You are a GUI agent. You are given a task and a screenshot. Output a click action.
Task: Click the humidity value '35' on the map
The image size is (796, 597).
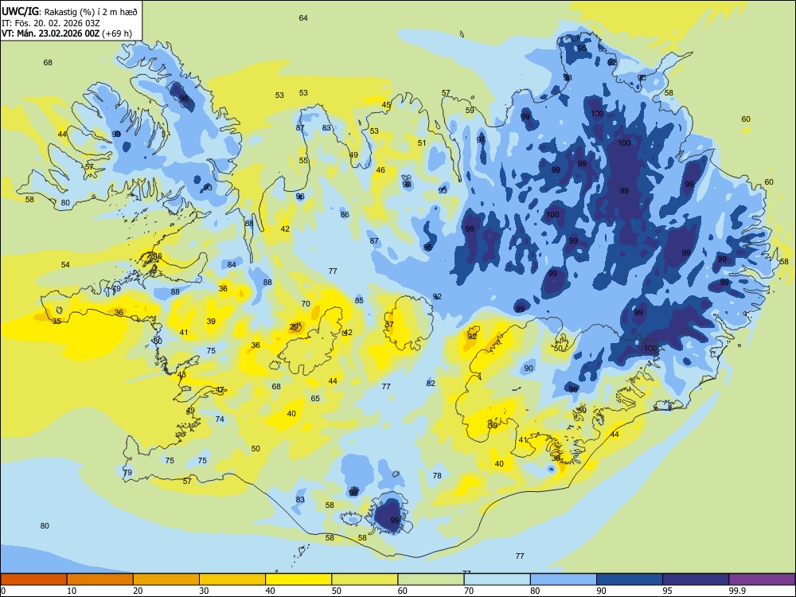coord(57,322)
